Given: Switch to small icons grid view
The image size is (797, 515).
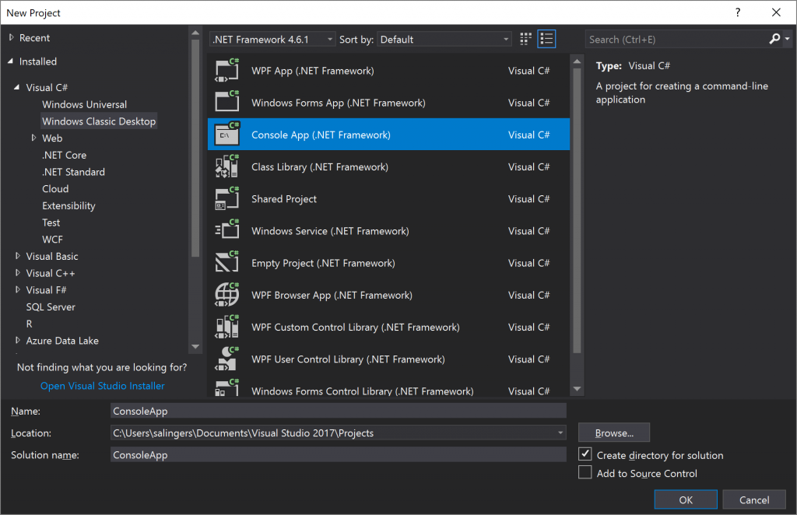Looking at the screenshot, I should coord(525,39).
